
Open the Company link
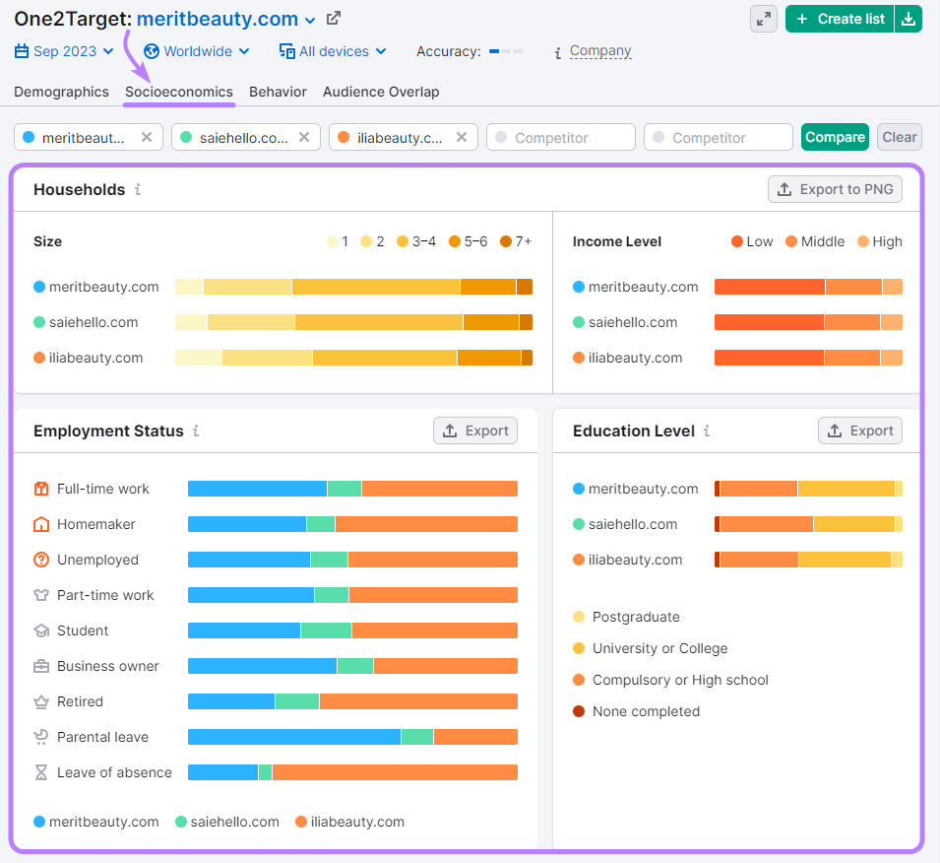click(x=600, y=50)
